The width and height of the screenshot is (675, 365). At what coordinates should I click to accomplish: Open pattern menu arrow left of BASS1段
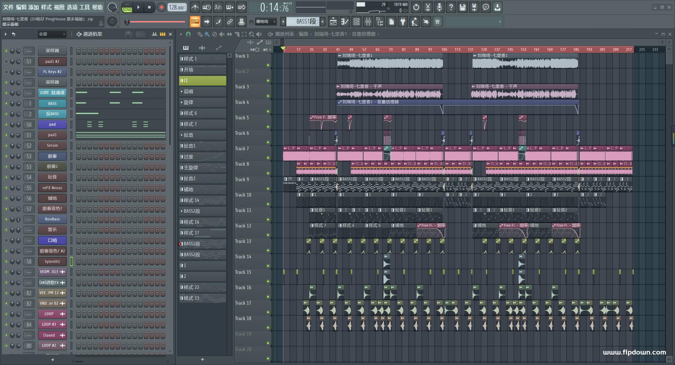coord(283,22)
